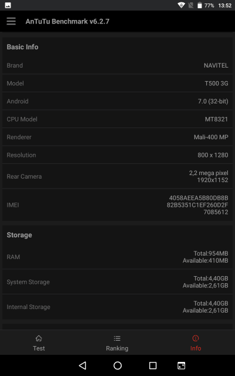Tap the screenshot icon in navigation bar
This screenshot has width=235, height=376.
pos(182,365)
